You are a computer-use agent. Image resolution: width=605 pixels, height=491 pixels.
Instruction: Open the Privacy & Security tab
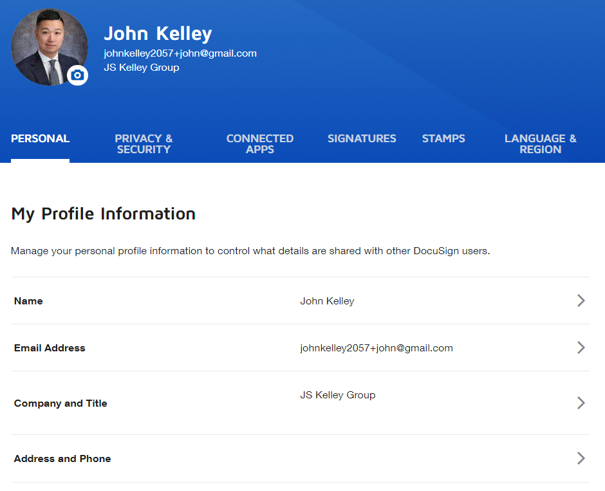pos(144,144)
